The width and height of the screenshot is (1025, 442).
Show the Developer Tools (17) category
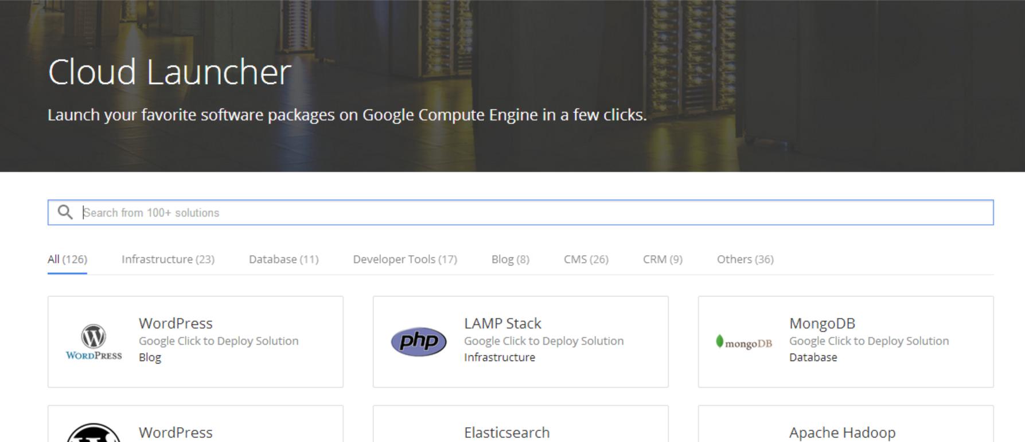(x=405, y=259)
